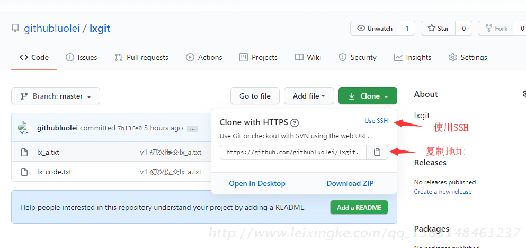
Task: Click the graph icon on the Insights tab
Action: 398,57
